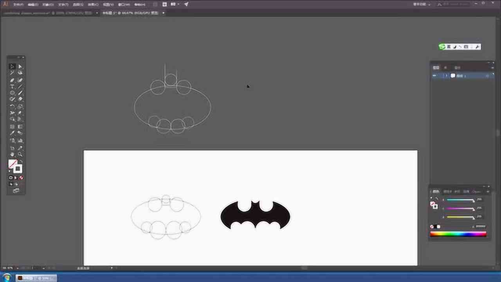Switch to the Color (颜色) panel tab
501x282 pixels.
pyautogui.click(x=436, y=192)
